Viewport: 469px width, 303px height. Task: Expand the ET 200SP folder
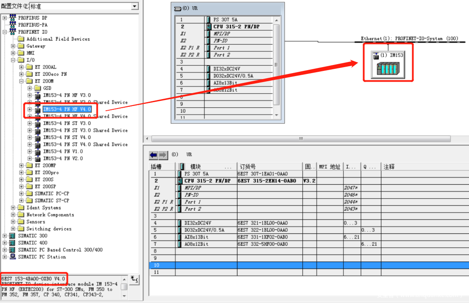point(21,187)
